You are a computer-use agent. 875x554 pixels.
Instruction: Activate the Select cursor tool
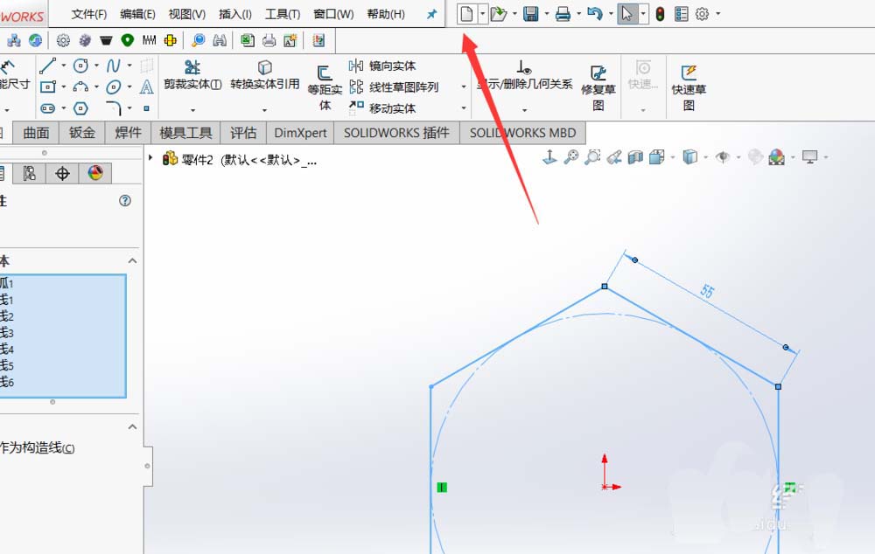click(627, 14)
